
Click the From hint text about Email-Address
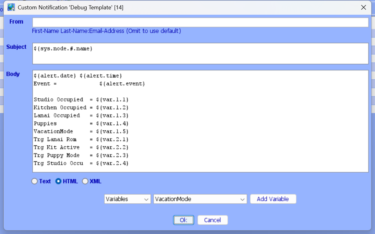click(106, 31)
